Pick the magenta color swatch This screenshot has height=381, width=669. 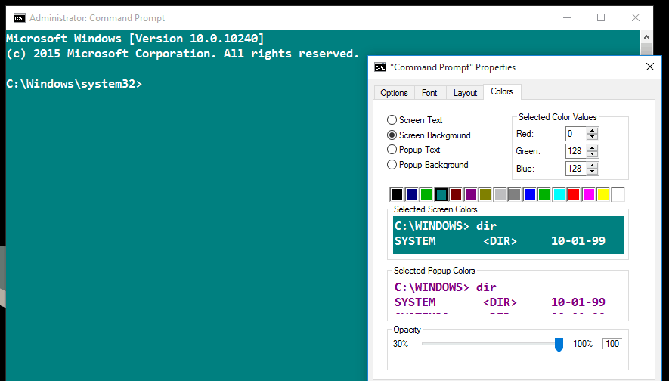click(588, 194)
